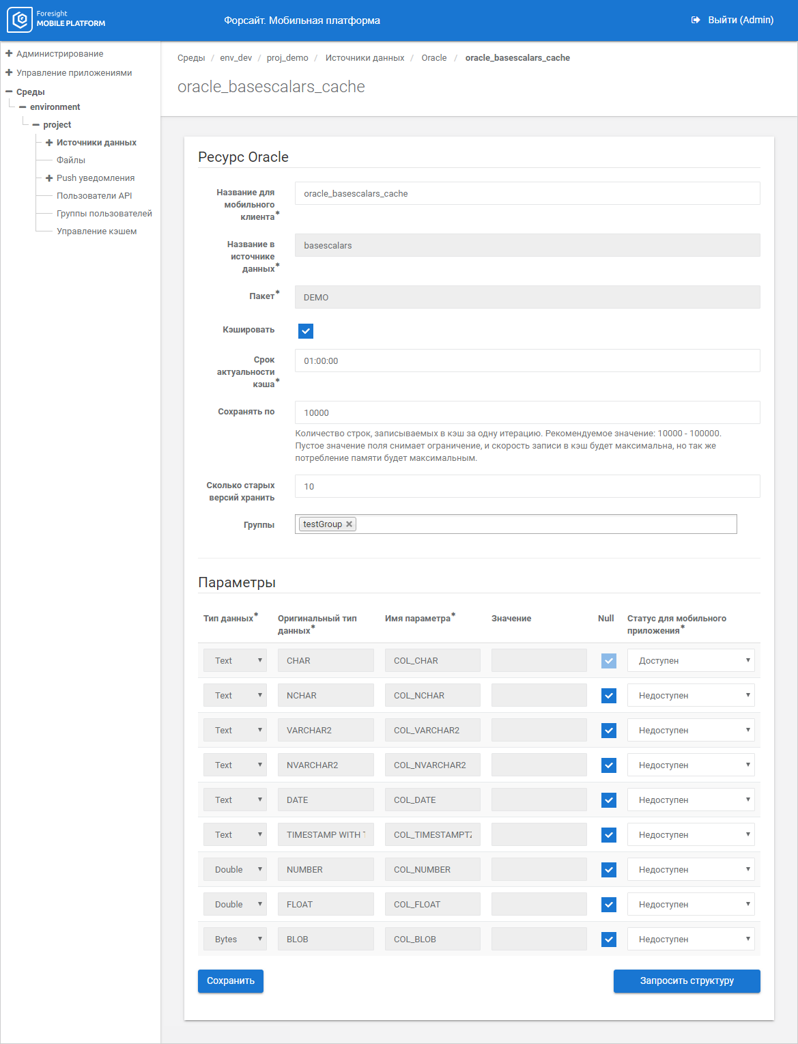
Task: Remove the testGroup tag with its x icon
Action: tap(349, 524)
